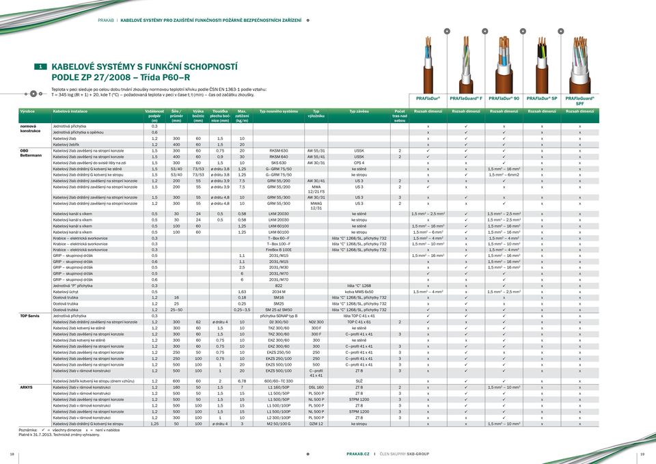Click the 'DZM 12' bracket cell

(316, 424)
